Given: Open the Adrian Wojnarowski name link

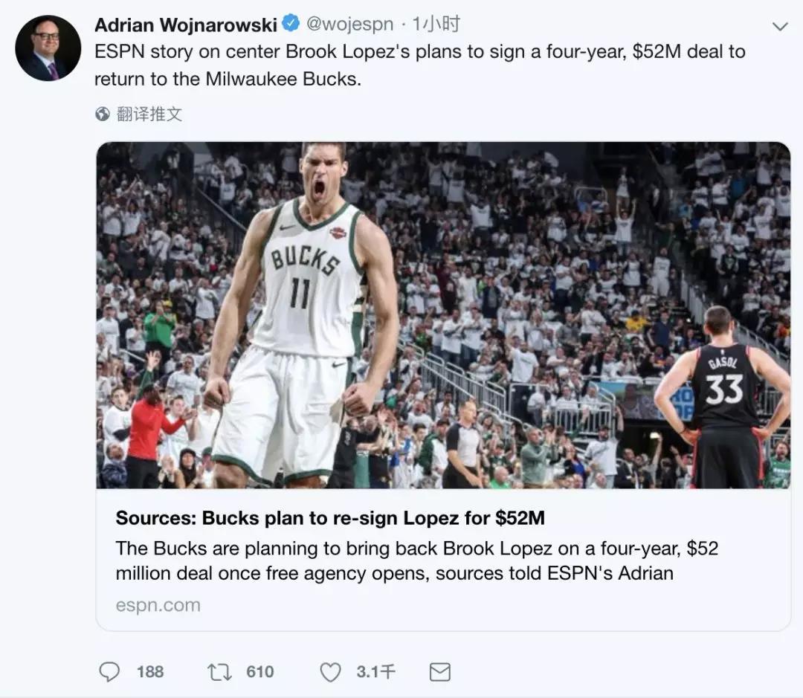Looking at the screenshot, I should (x=186, y=25).
